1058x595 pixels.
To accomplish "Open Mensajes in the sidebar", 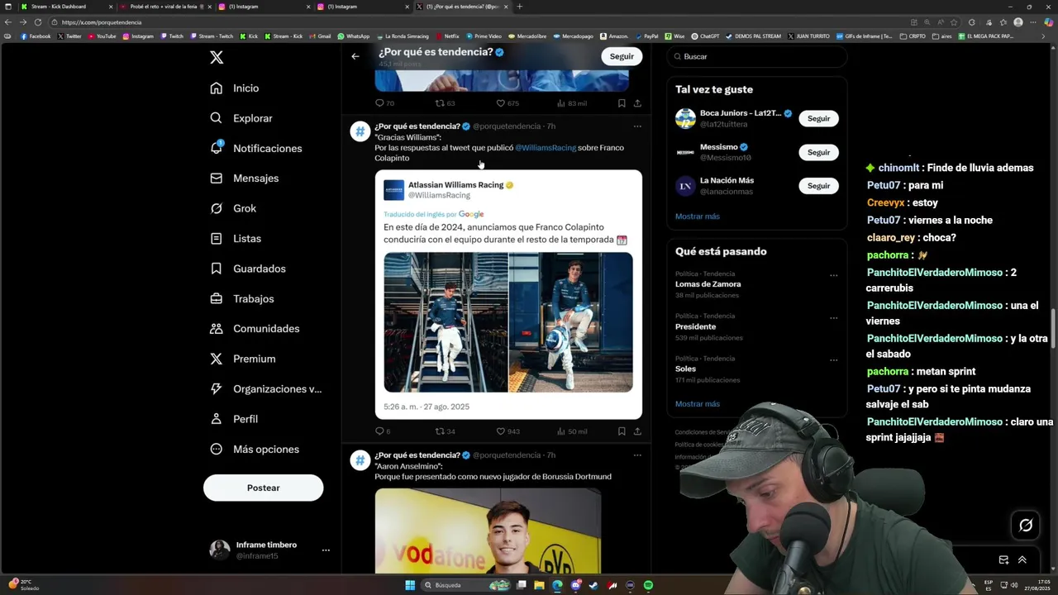I will [245, 178].
